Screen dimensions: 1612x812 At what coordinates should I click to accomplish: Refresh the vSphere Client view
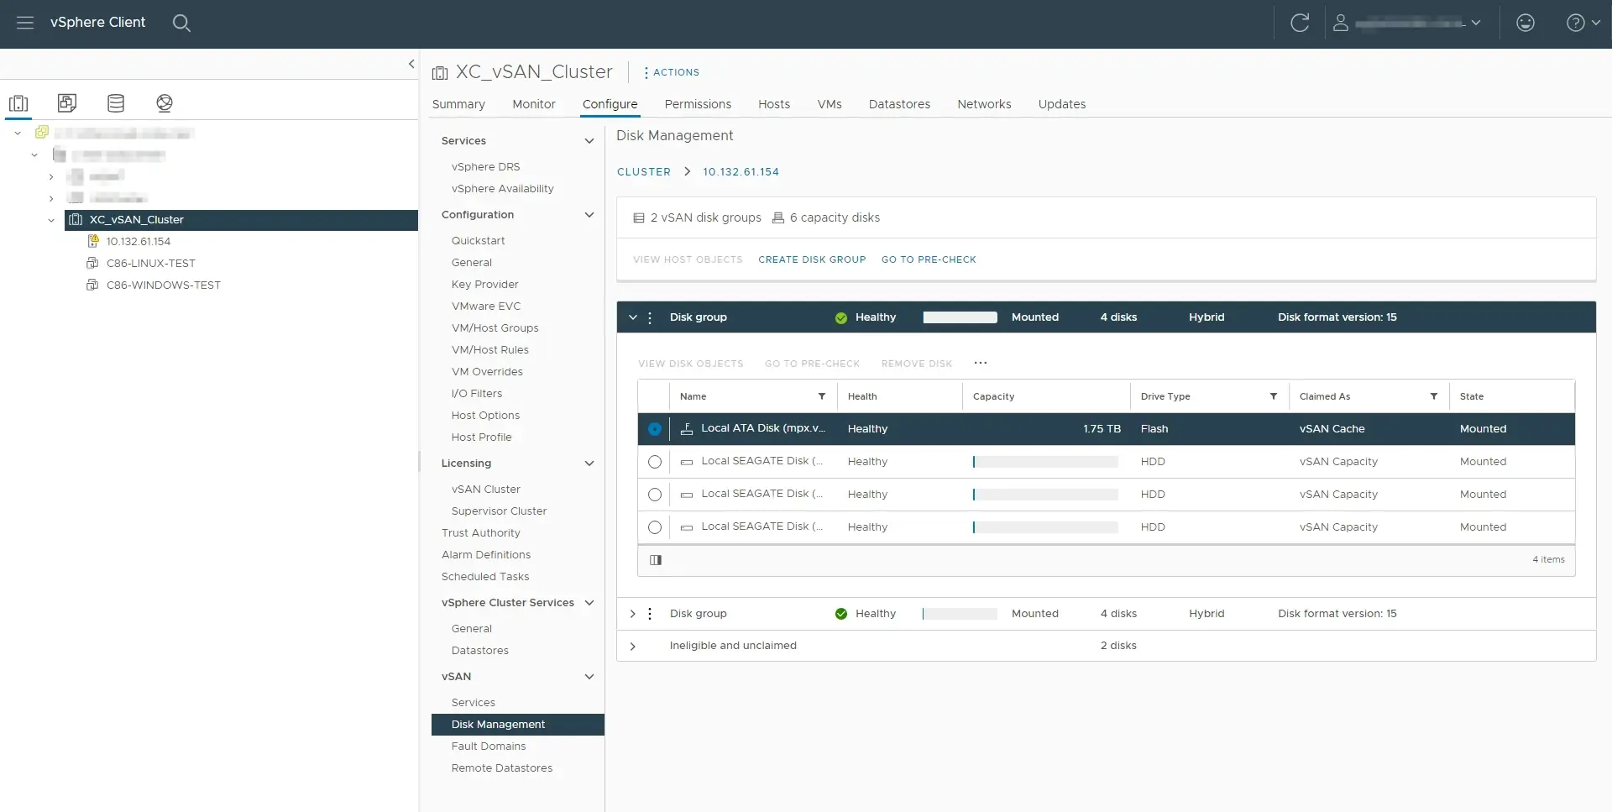pyautogui.click(x=1300, y=23)
